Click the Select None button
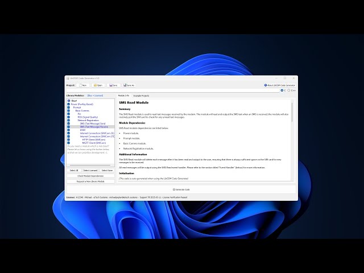The image size is (364, 273). pyautogui.click(x=107, y=171)
